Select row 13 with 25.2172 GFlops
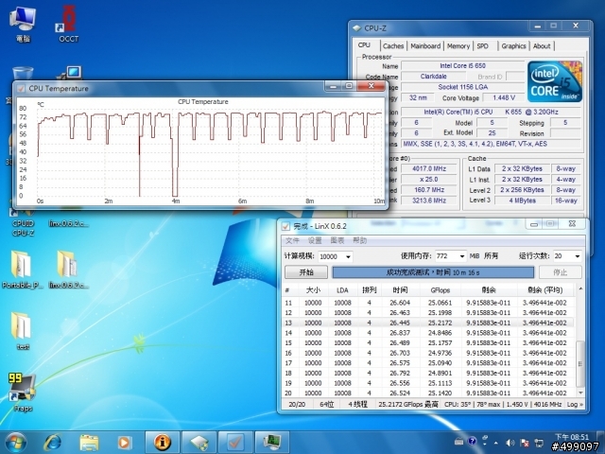 427,323
